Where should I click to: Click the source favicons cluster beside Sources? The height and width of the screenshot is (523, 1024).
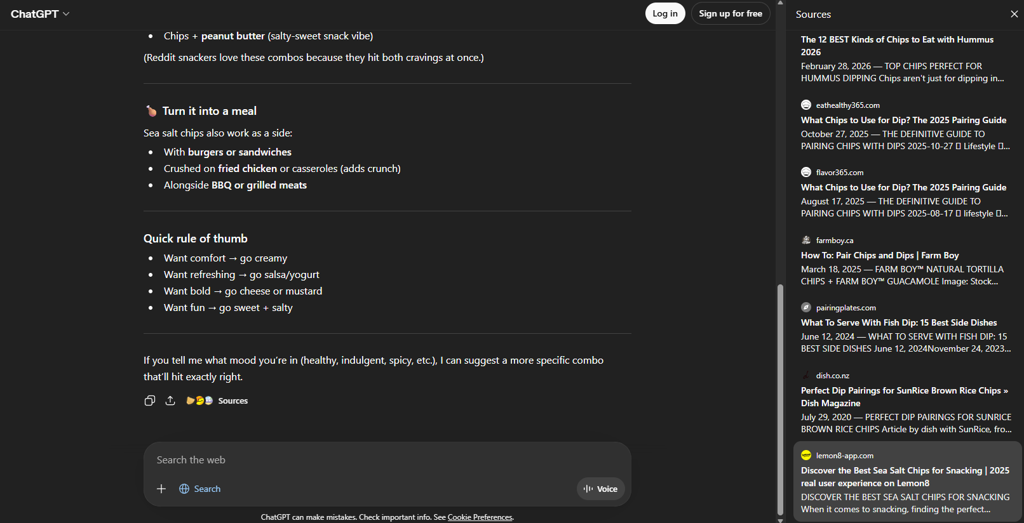pos(199,401)
